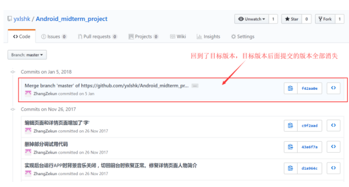Star this repository
The height and width of the screenshot is (187, 349).
pos(292,19)
